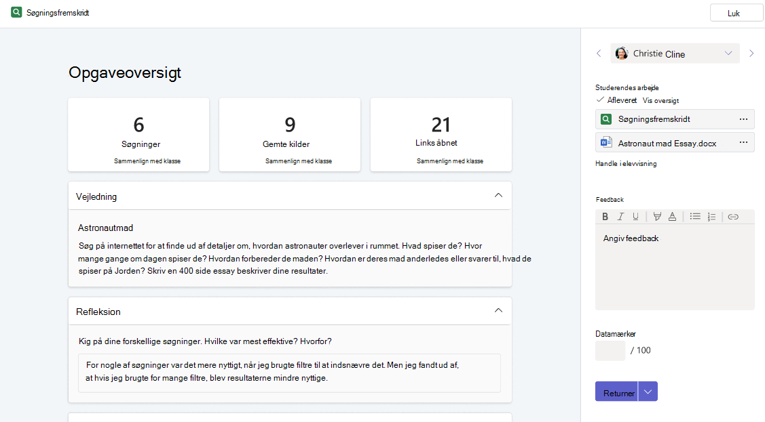Choose font color in Feedback toolbar
The width and height of the screenshot is (765, 422).
(x=672, y=217)
